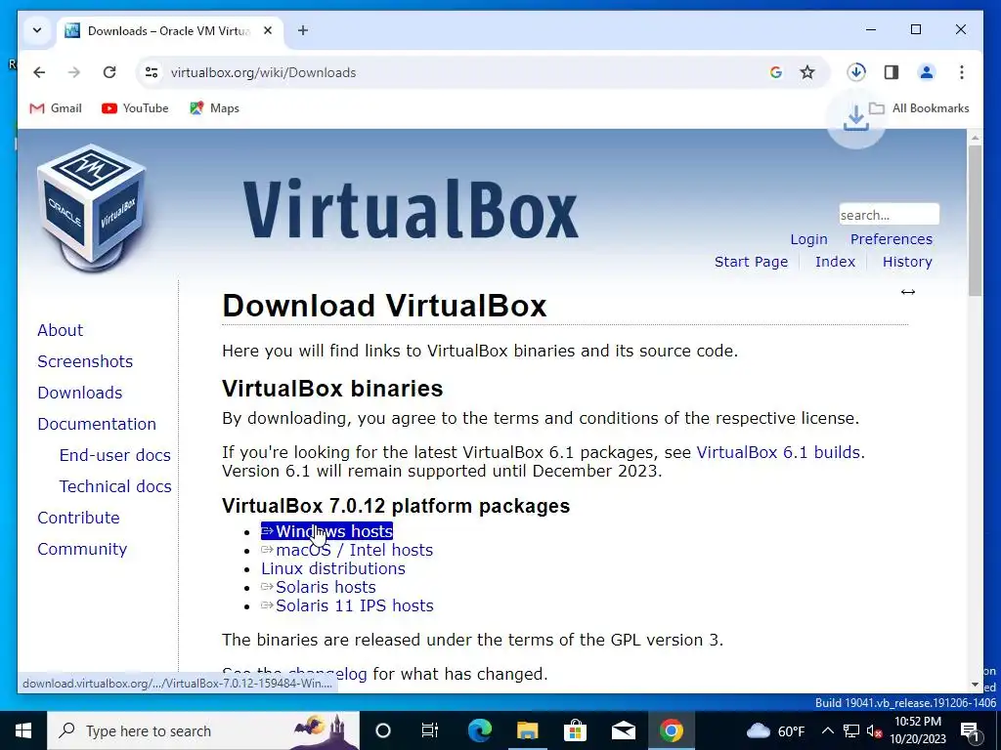Click the VirtualBox cube logo
The height and width of the screenshot is (750, 1001).
[x=91, y=207]
